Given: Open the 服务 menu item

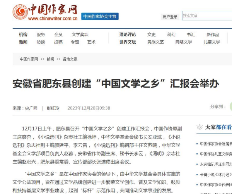Looking at the screenshot, I should pyautogui.click(x=41, y=35).
